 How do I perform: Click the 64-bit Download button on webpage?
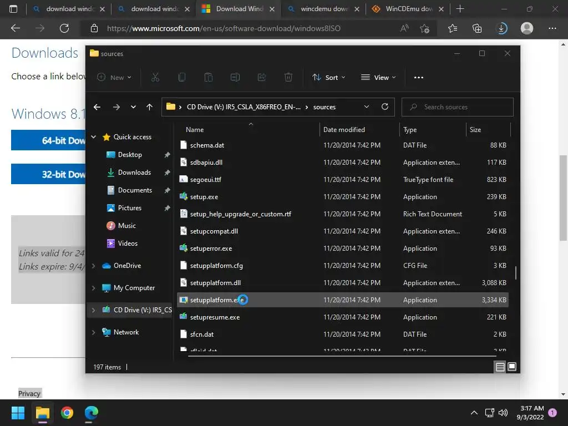point(49,140)
